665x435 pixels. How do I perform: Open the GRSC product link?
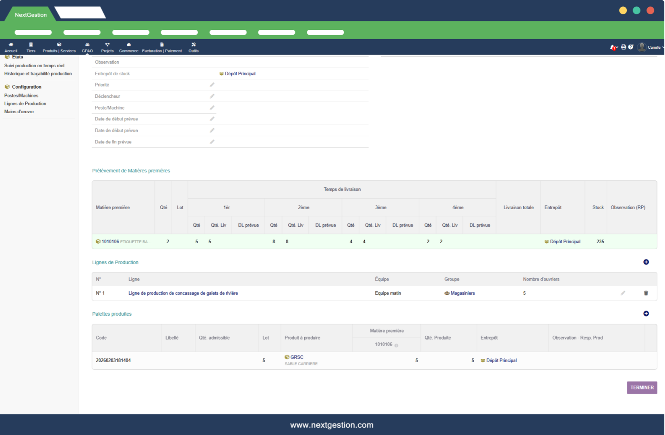click(x=297, y=357)
